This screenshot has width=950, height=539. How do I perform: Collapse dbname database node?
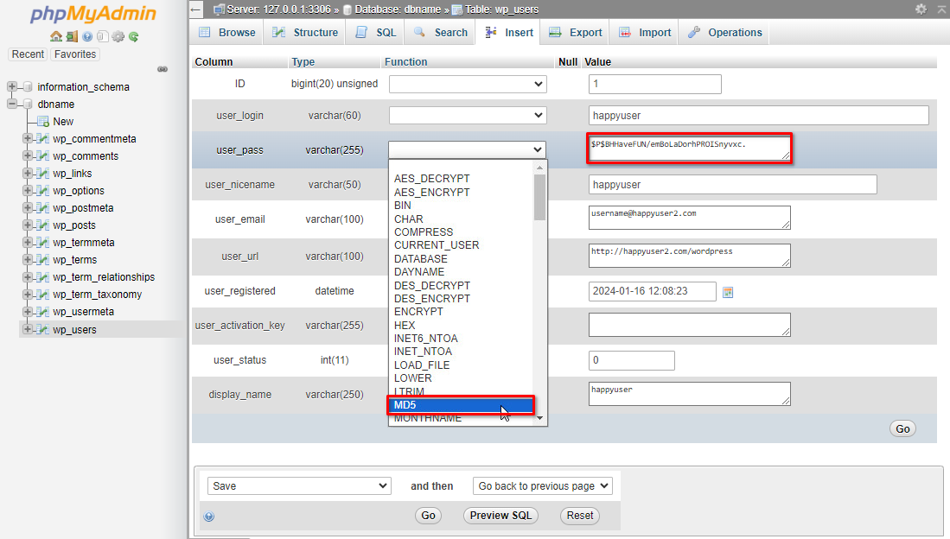11,105
